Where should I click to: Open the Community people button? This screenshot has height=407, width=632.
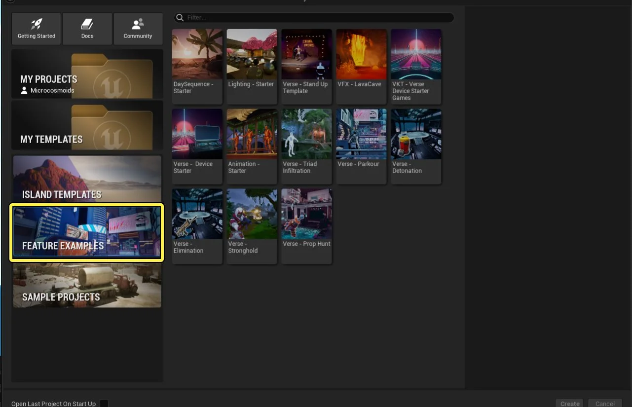(x=138, y=29)
